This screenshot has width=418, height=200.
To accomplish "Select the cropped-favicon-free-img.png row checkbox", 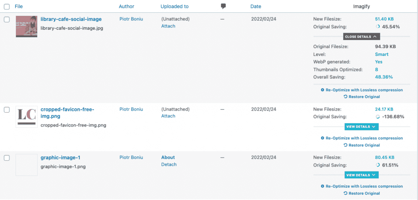I will [x=7, y=110].
